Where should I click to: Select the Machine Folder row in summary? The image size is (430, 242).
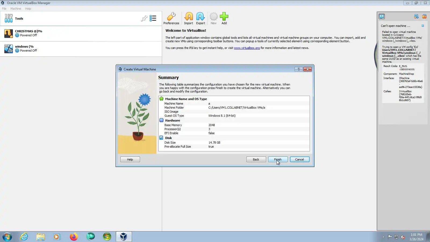(x=234, y=108)
